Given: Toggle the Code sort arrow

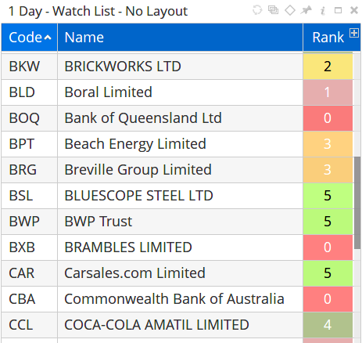Looking at the screenshot, I should [x=48, y=38].
